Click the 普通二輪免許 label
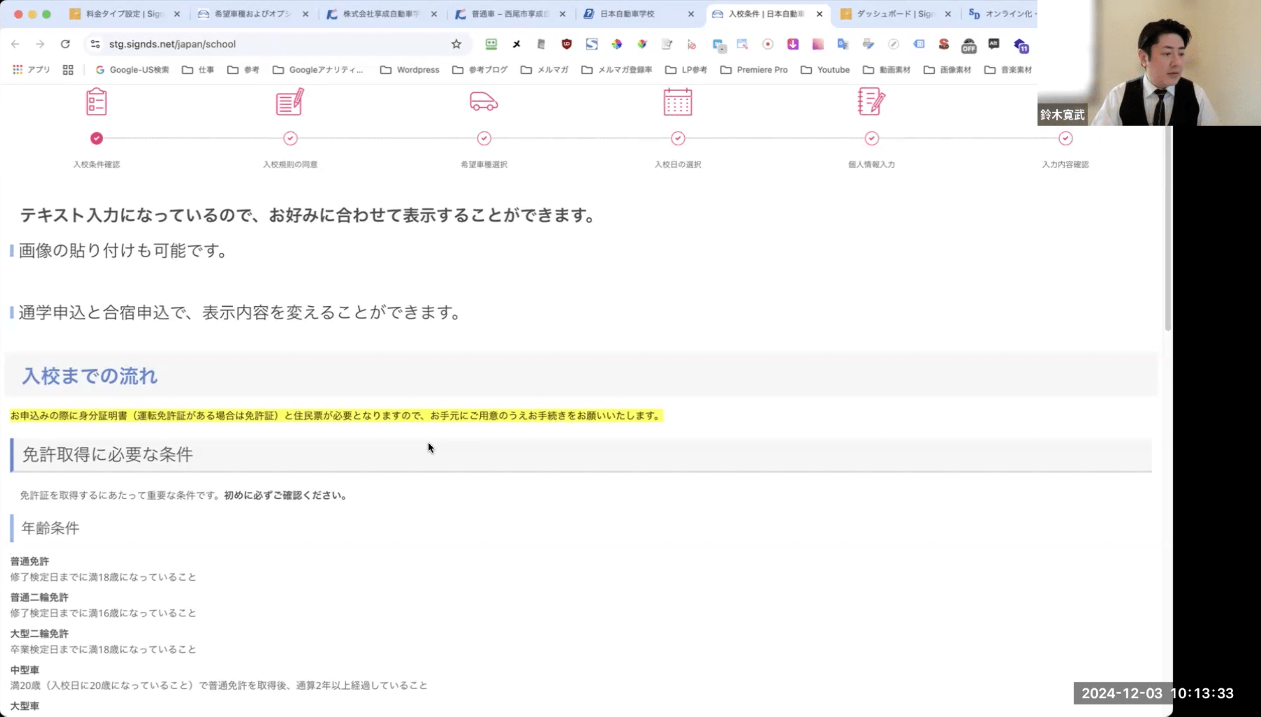The height and width of the screenshot is (717, 1261). (x=39, y=597)
